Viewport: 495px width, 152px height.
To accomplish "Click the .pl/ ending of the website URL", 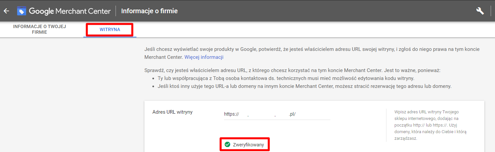I will [292, 114].
